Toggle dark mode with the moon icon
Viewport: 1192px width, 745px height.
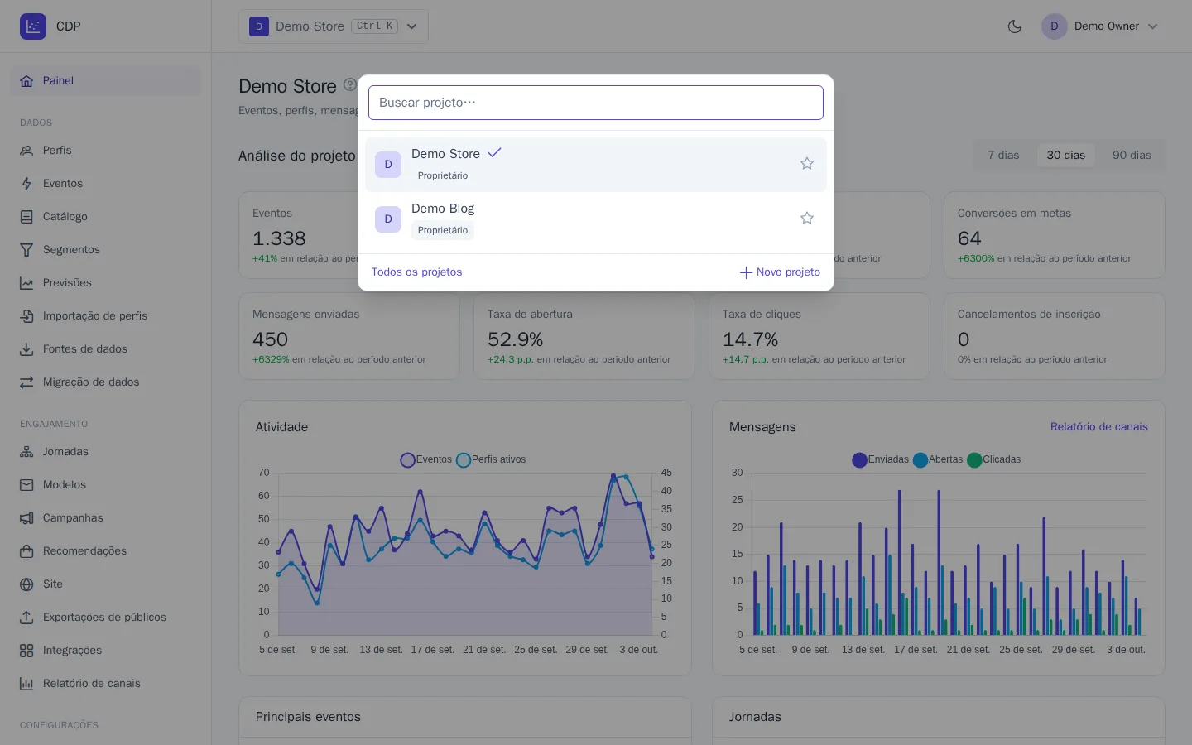tap(1015, 26)
